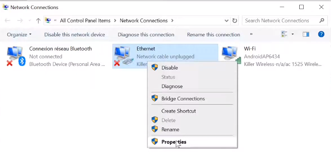Click the Not connected status text
Screen dimensions: 331x154
[x=46, y=56]
